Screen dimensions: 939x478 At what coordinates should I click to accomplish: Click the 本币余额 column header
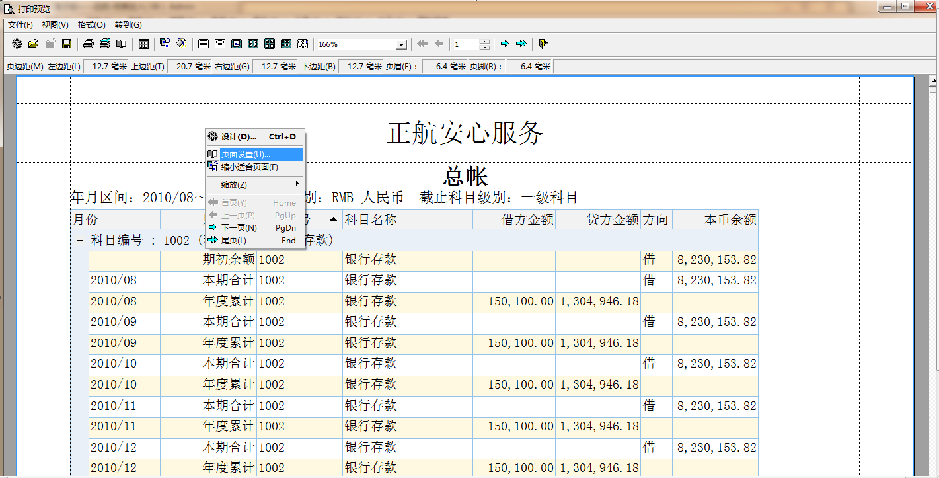[715, 219]
